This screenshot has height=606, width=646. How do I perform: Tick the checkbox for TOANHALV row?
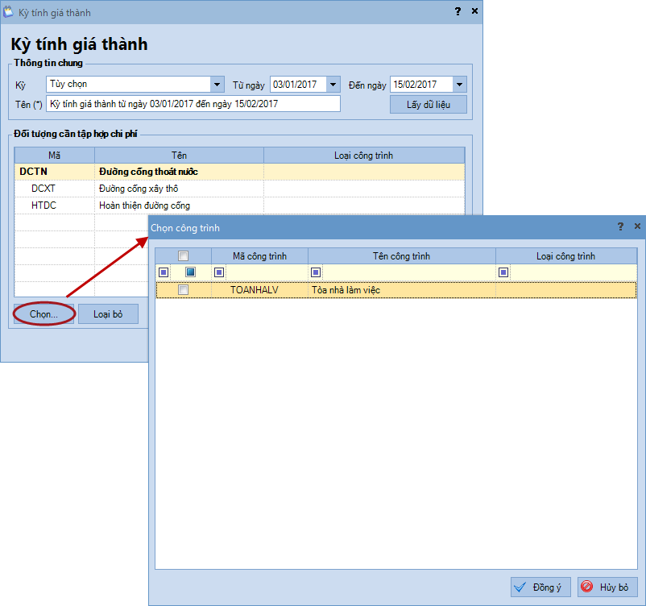tap(184, 289)
